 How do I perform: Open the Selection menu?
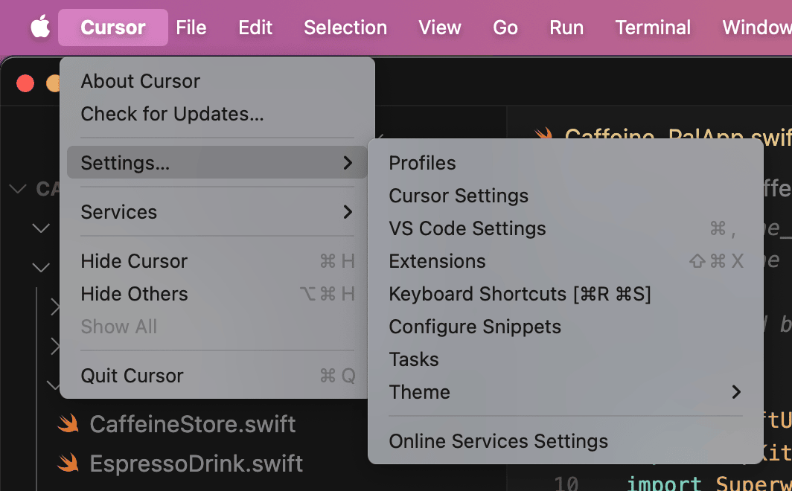[345, 28]
